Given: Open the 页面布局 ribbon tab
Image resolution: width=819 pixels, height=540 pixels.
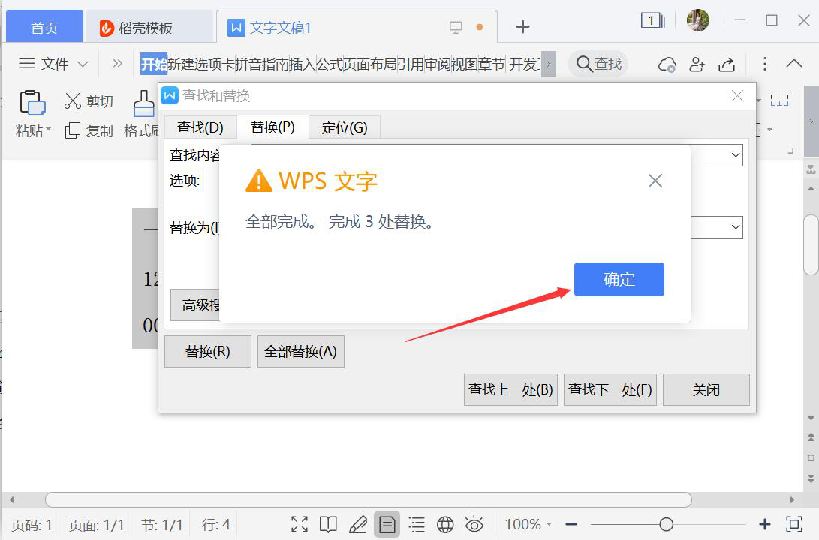Looking at the screenshot, I should point(370,64).
